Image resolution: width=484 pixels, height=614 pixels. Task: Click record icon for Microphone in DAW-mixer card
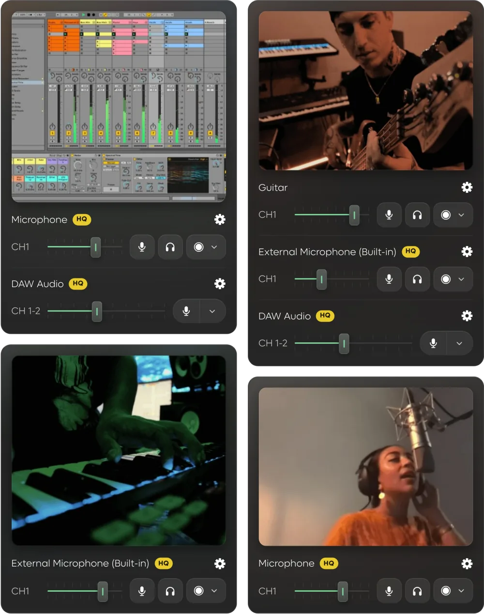pyautogui.click(x=198, y=247)
